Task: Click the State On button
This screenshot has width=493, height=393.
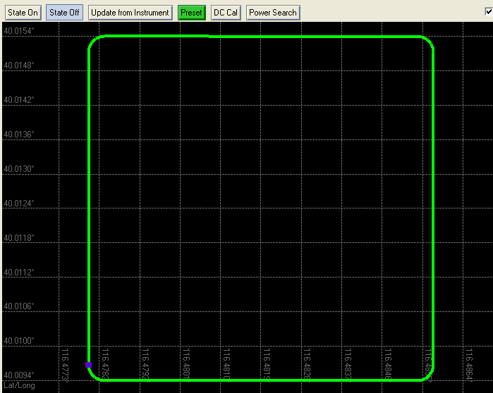Action: point(23,13)
